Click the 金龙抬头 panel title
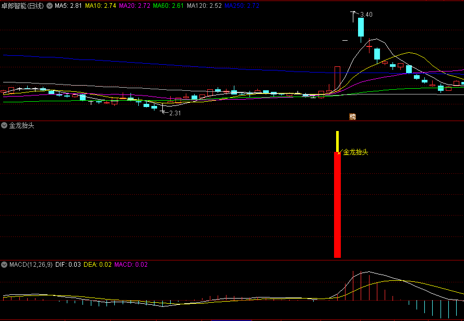Viewport: 464px width, 321px height. point(21,125)
